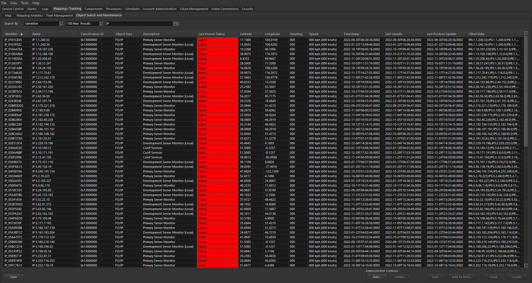Open the File menu
The height and width of the screenshot is (283, 532).
(x=4, y=3)
